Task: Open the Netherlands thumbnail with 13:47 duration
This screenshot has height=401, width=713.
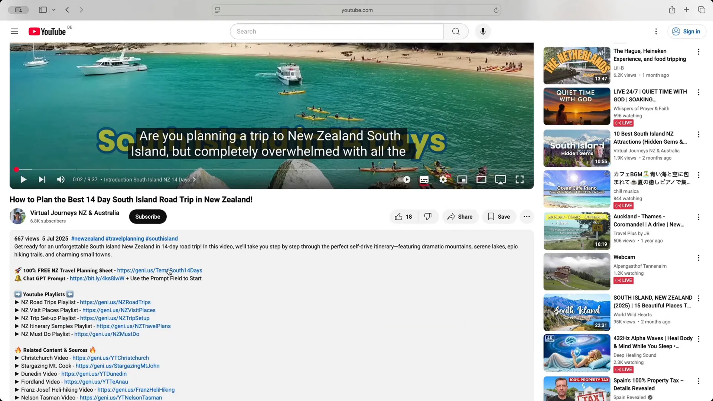Action: coord(577,66)
